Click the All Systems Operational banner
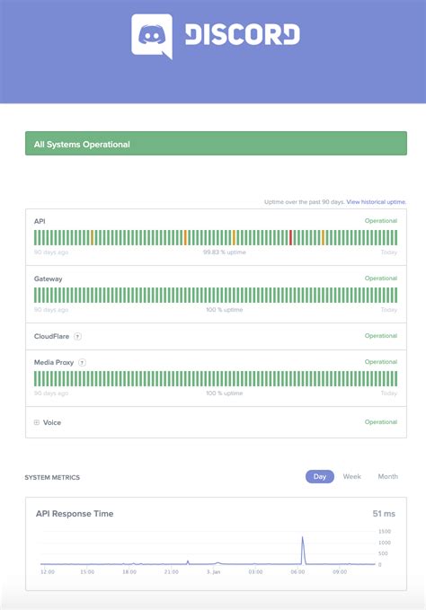This screenshot has height=610, width=426. (x=216, y=144)
